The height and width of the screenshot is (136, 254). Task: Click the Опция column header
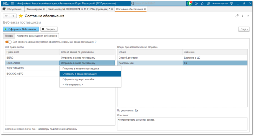pyautogui.click(x=150, y=52)
